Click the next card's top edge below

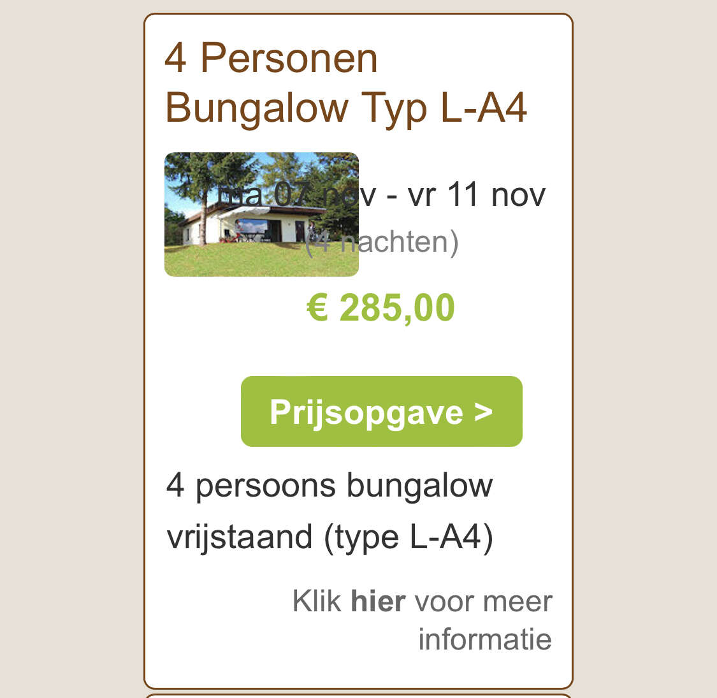click(358, 695)
